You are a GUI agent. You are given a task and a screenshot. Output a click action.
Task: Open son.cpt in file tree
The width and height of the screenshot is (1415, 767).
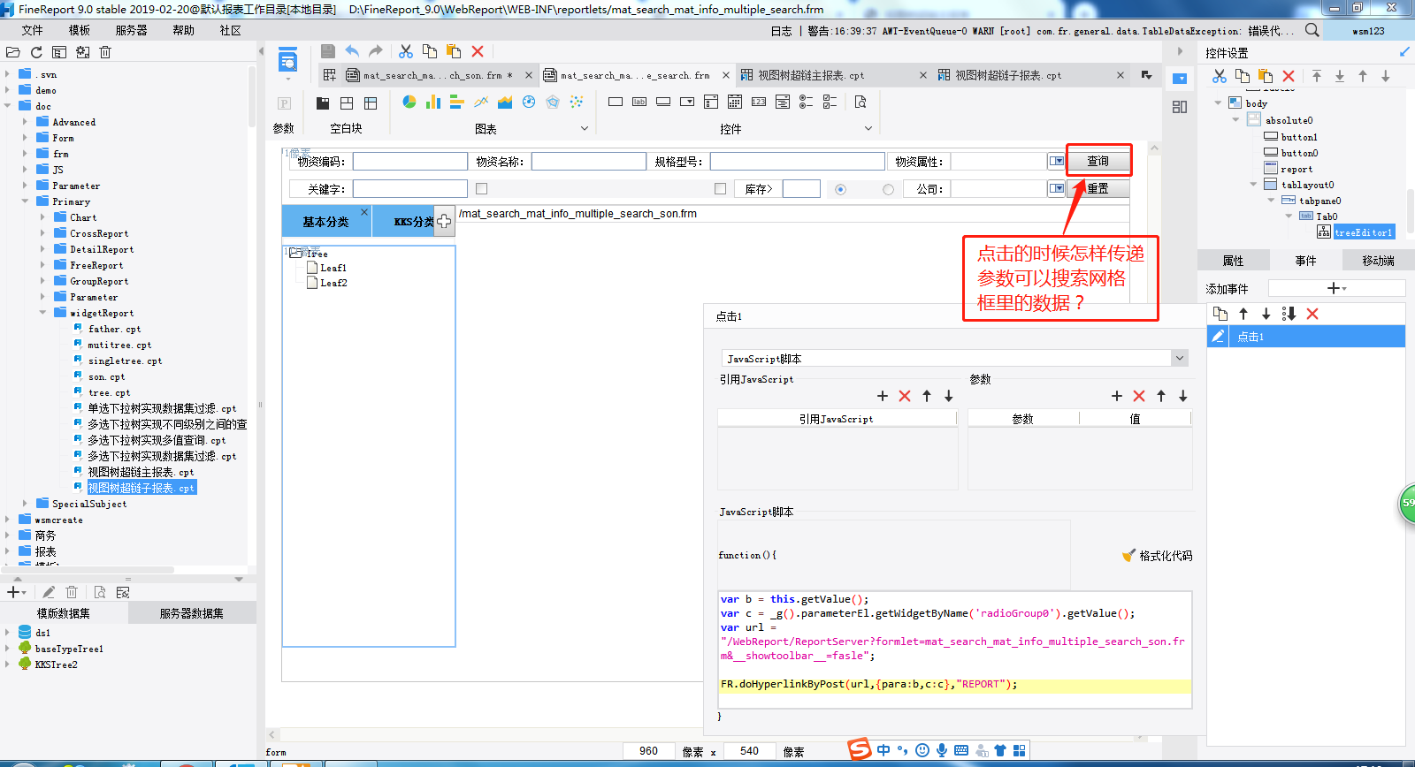(x=106, y=376)
